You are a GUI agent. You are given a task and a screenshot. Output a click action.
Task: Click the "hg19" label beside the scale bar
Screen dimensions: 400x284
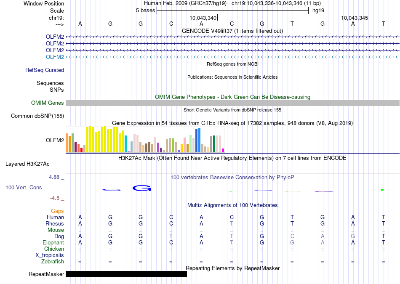click(x=318, y=11)
